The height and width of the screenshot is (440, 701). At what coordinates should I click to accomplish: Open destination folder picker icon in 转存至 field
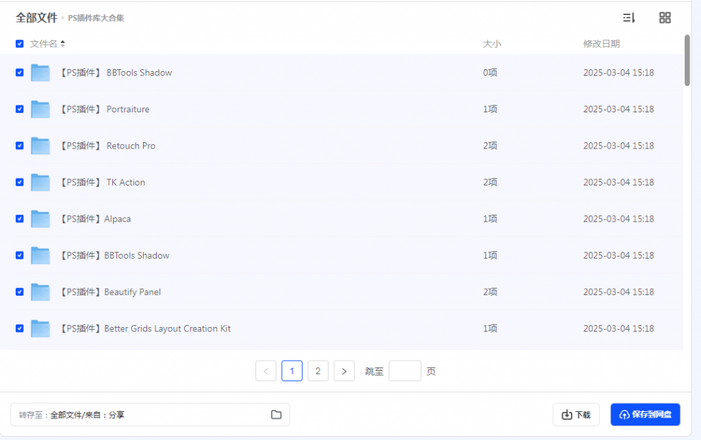click(x=277, y=415)
